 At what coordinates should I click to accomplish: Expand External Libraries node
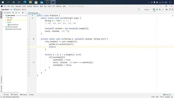[x=4, y=27]
